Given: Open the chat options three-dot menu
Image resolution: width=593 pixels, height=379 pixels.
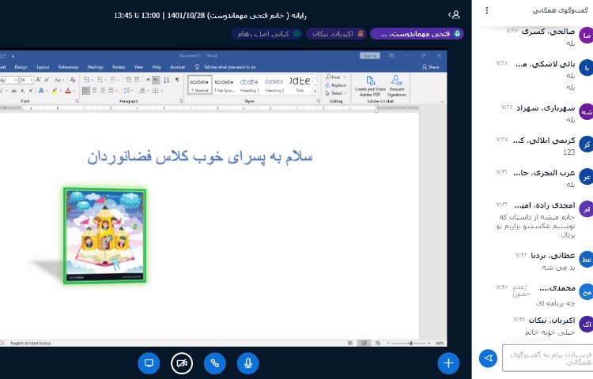Looking at the screenshot, I should tap(487, 10).
